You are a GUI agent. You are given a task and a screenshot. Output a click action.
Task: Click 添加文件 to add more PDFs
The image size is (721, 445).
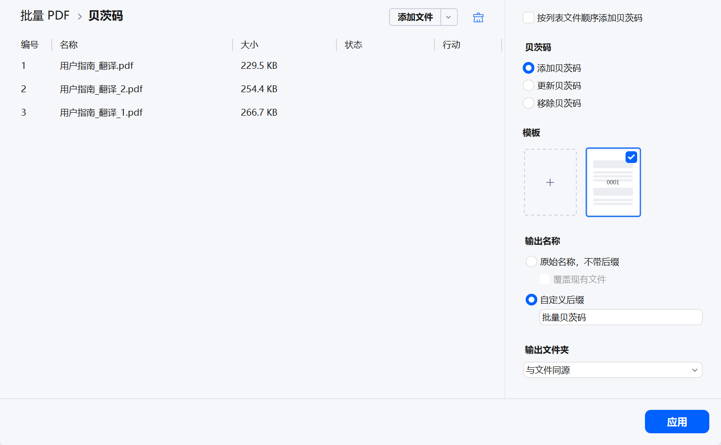(414, 17)
